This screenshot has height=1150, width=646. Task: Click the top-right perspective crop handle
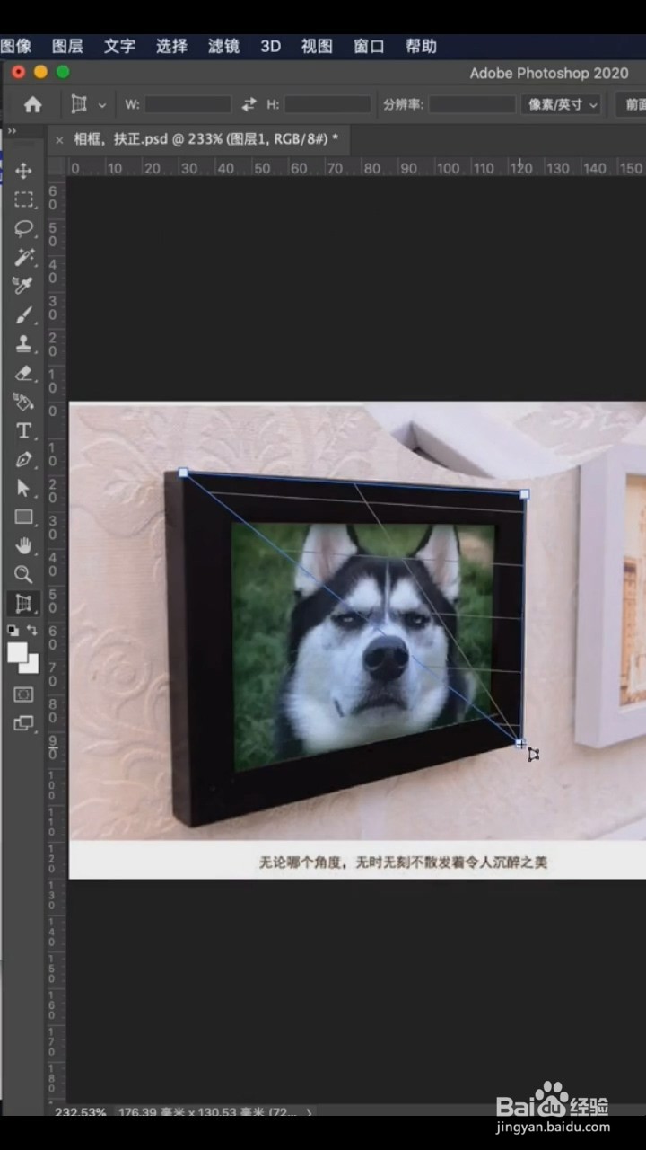[524, 494]
